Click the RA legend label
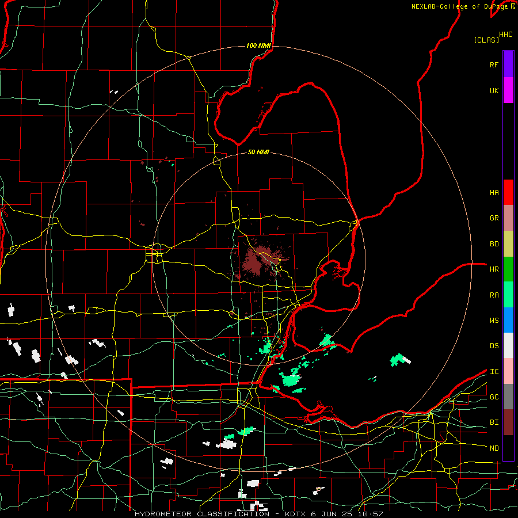The width and height of the screenshot is (518, 518). [494, 295]
